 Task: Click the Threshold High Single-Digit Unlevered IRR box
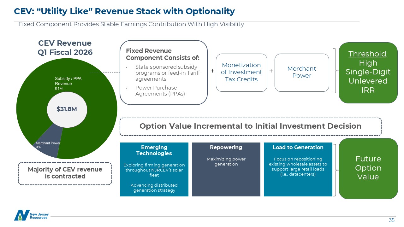[x=368, y=73]
